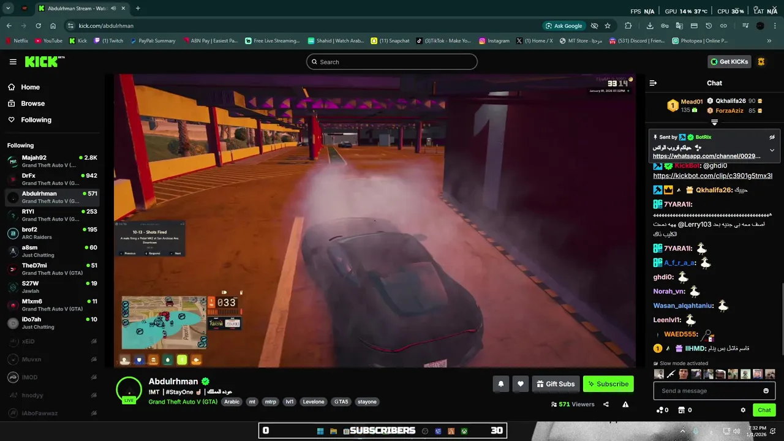
Task: Report stream with warning triangle icon
Action: click(x=625, y=404)
